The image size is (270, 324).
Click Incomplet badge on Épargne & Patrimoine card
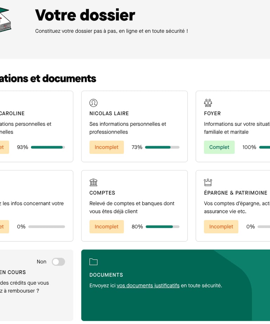point(221,227)
